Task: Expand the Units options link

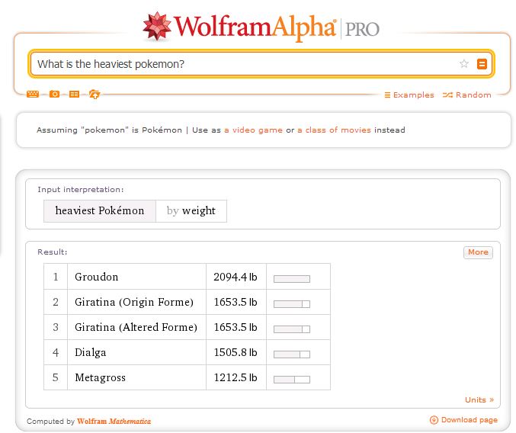Action: tap(479, 399)
